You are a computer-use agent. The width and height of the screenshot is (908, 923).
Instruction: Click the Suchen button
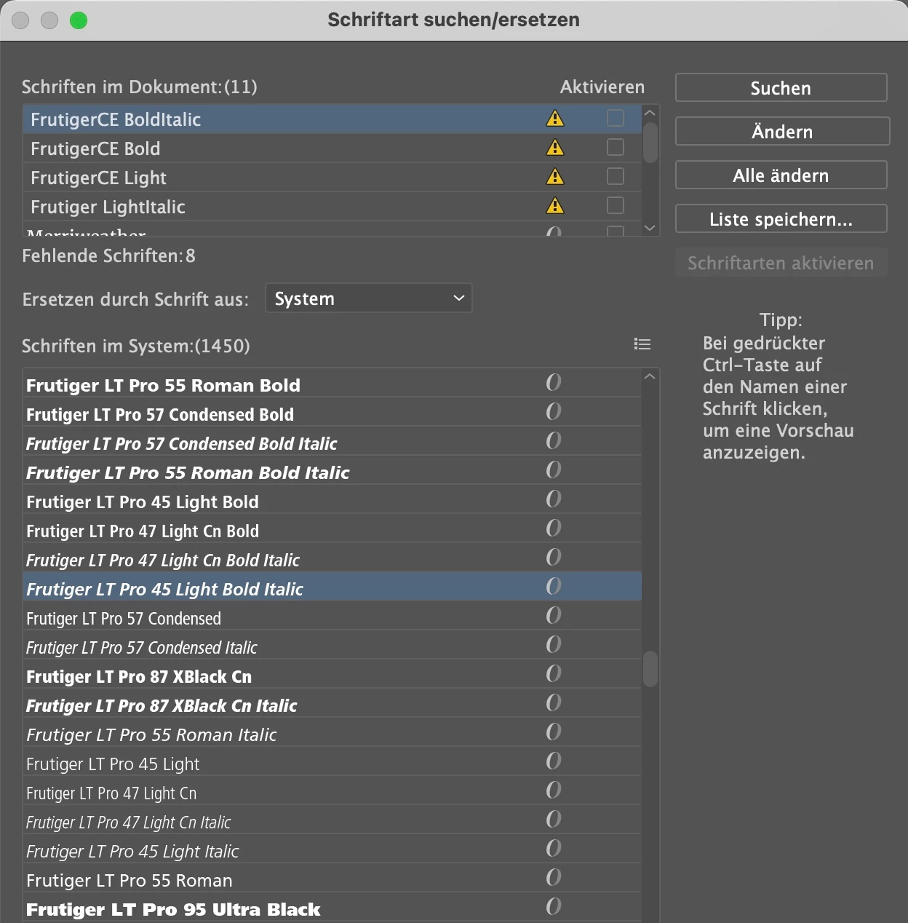(x=781, y=88)
